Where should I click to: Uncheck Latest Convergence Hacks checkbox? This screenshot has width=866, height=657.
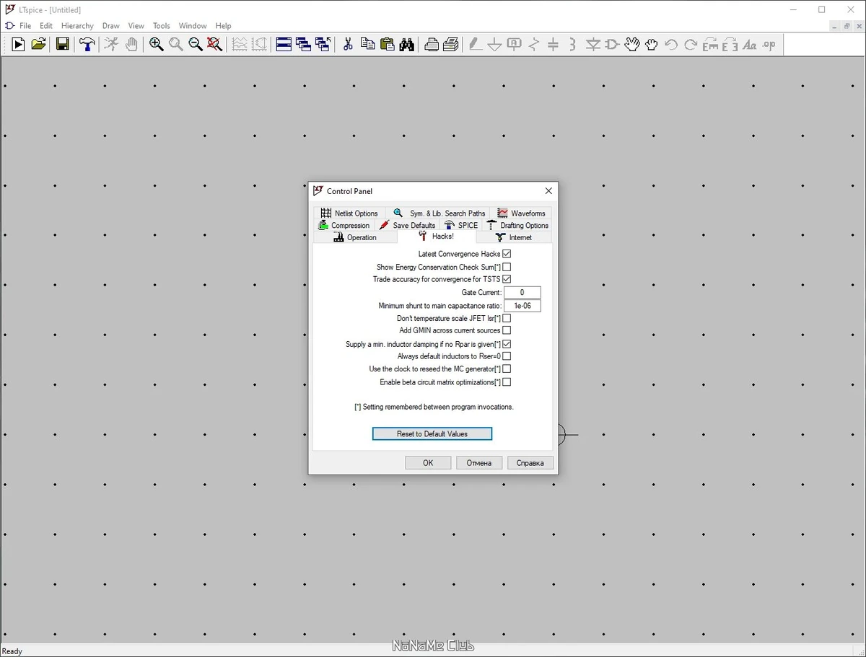(x=507, y=254)
